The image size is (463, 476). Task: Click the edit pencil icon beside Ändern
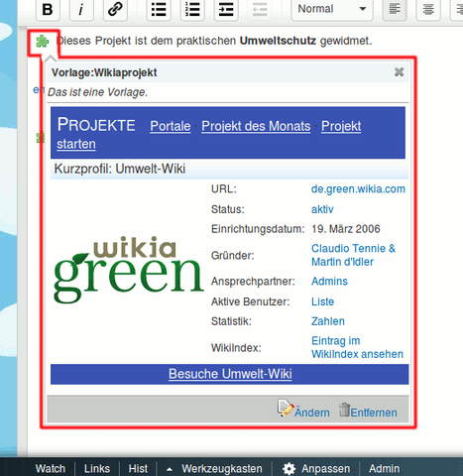tap(286, 409)
